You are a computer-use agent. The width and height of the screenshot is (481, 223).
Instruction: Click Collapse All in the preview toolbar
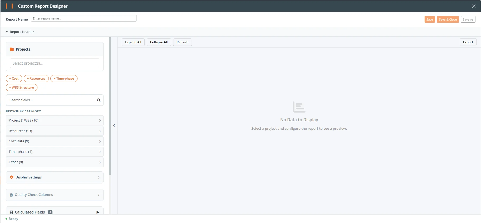coord(159,42)
